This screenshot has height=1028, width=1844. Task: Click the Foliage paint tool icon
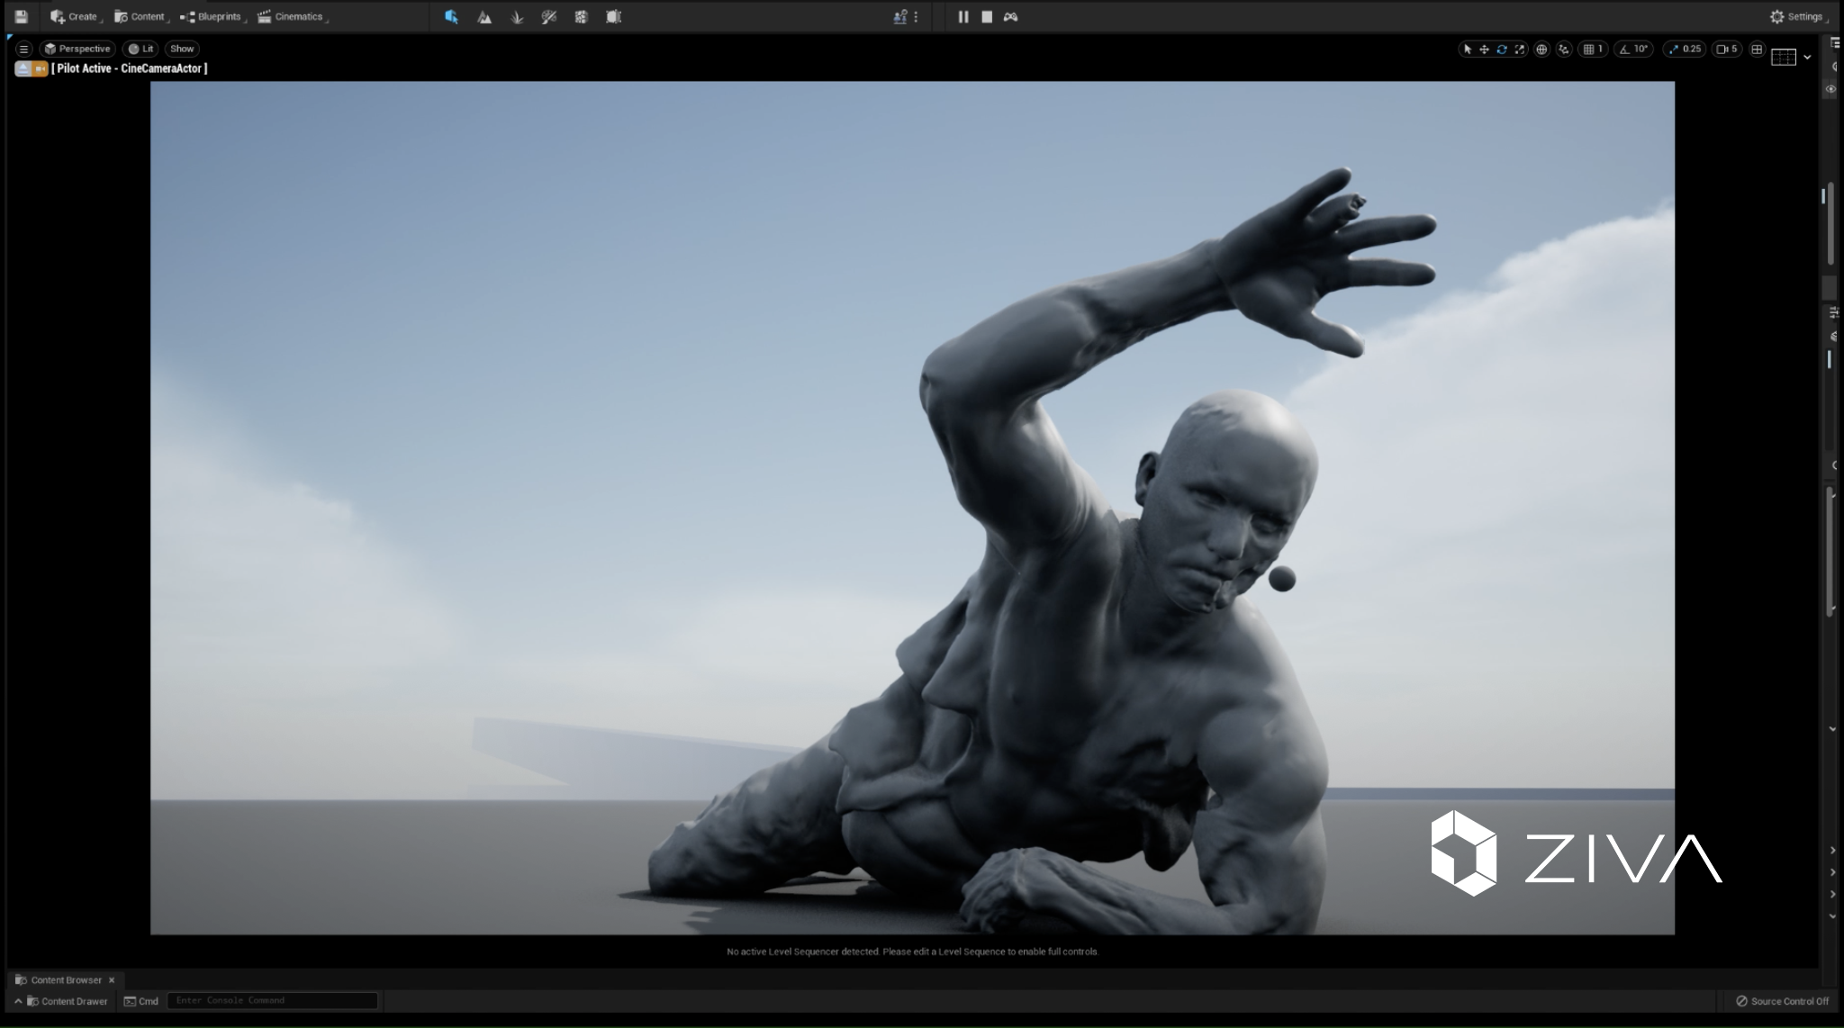[x=516, y=15]
